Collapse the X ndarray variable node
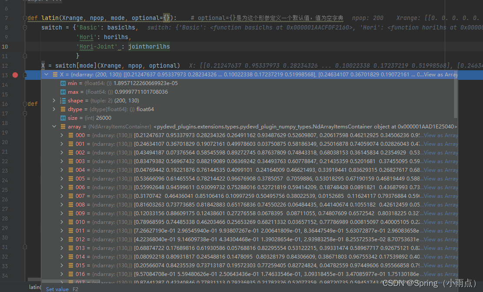 pyautogui.click(x=46, y=74)
